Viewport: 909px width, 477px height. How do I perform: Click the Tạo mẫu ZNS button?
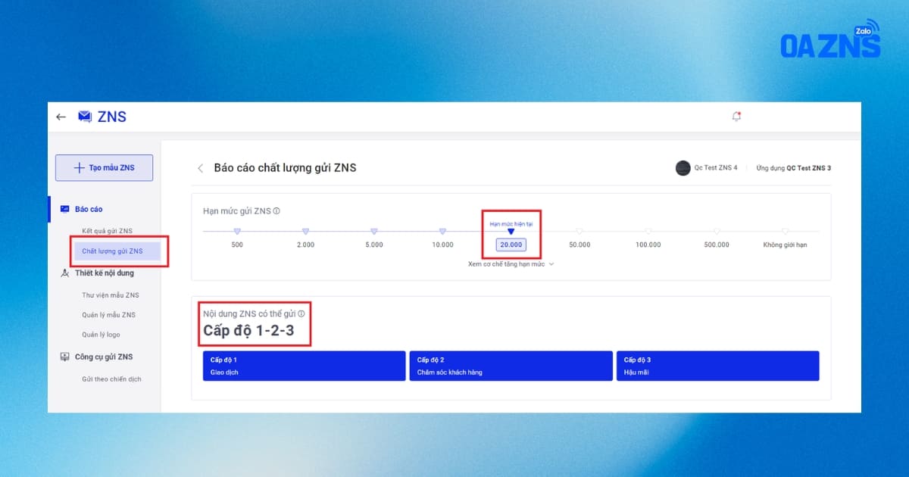pos(104,167)
